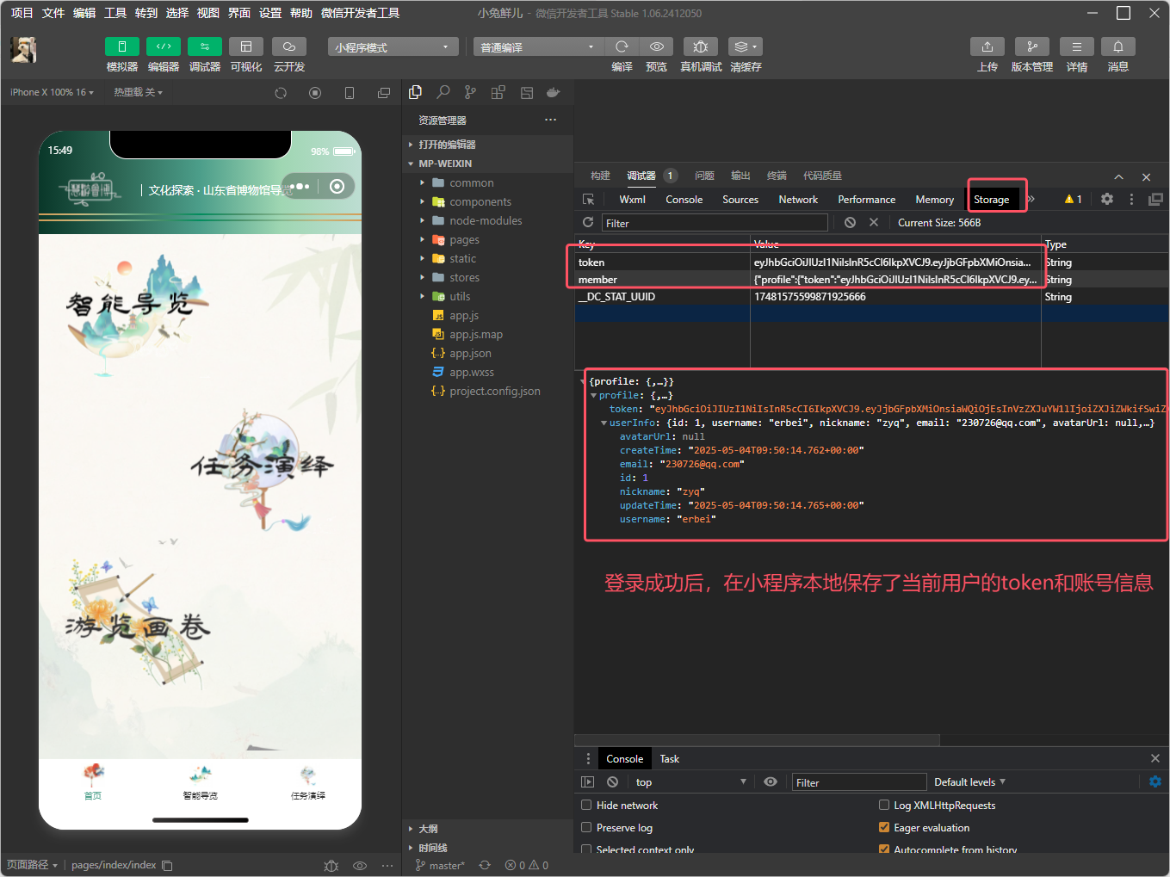Toggle the console live expression eye icon
The image size is (1170, 877).
(771, 781)
